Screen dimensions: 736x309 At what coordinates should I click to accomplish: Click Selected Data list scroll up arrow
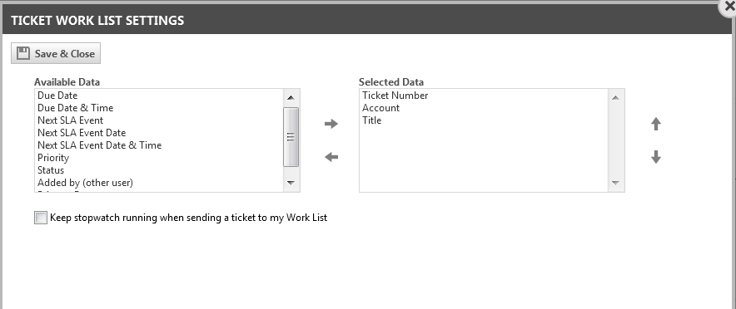(616, 97)
